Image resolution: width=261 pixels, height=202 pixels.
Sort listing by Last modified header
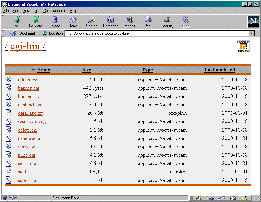click(219, 70)
